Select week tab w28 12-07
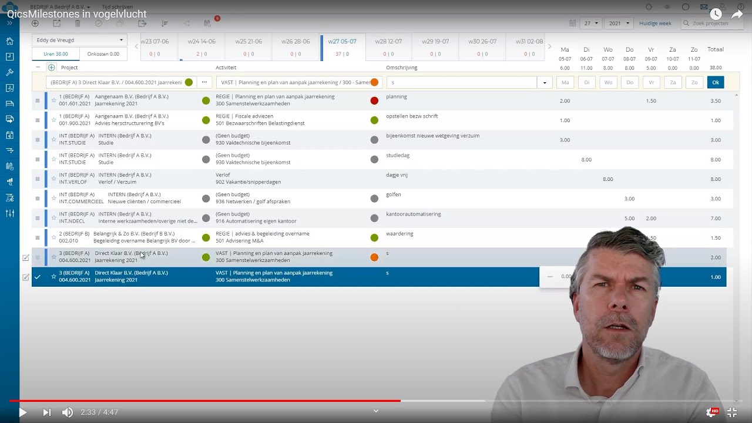The height and width of the screenshot is (423, 752). click(x=388, y=47)
